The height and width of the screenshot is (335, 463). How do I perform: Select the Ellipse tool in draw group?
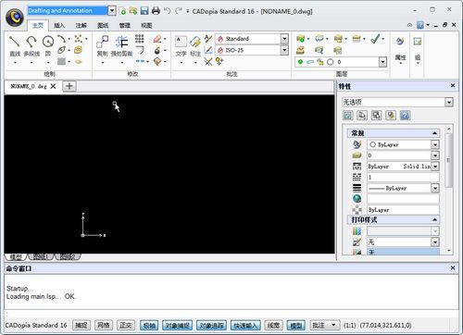coord(61,50)
